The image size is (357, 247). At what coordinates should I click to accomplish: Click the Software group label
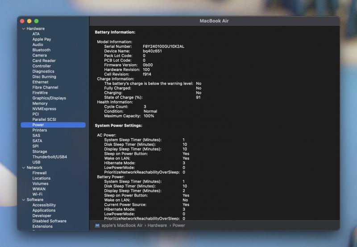click(x=35, y=200)
